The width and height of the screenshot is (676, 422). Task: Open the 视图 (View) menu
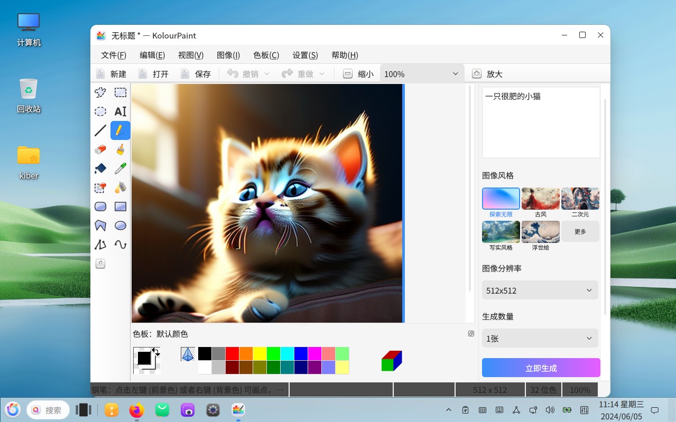(191, 55)
